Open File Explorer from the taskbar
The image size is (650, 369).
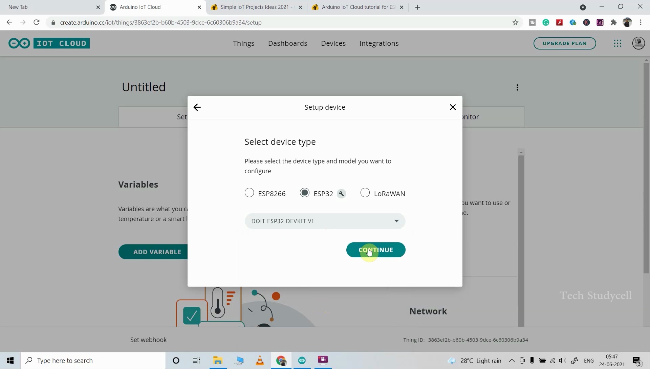coord(218,361)
